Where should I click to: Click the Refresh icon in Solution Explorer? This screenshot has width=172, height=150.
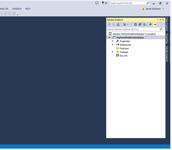point(135,24)
